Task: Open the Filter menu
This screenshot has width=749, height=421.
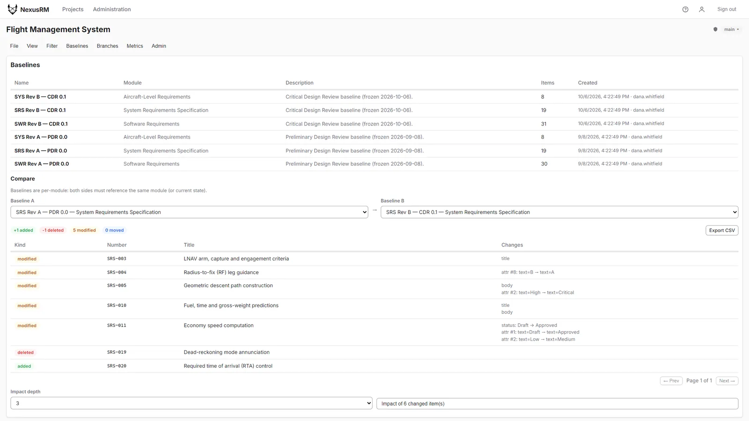Action: pyautogui.click(x=52, y=46)
